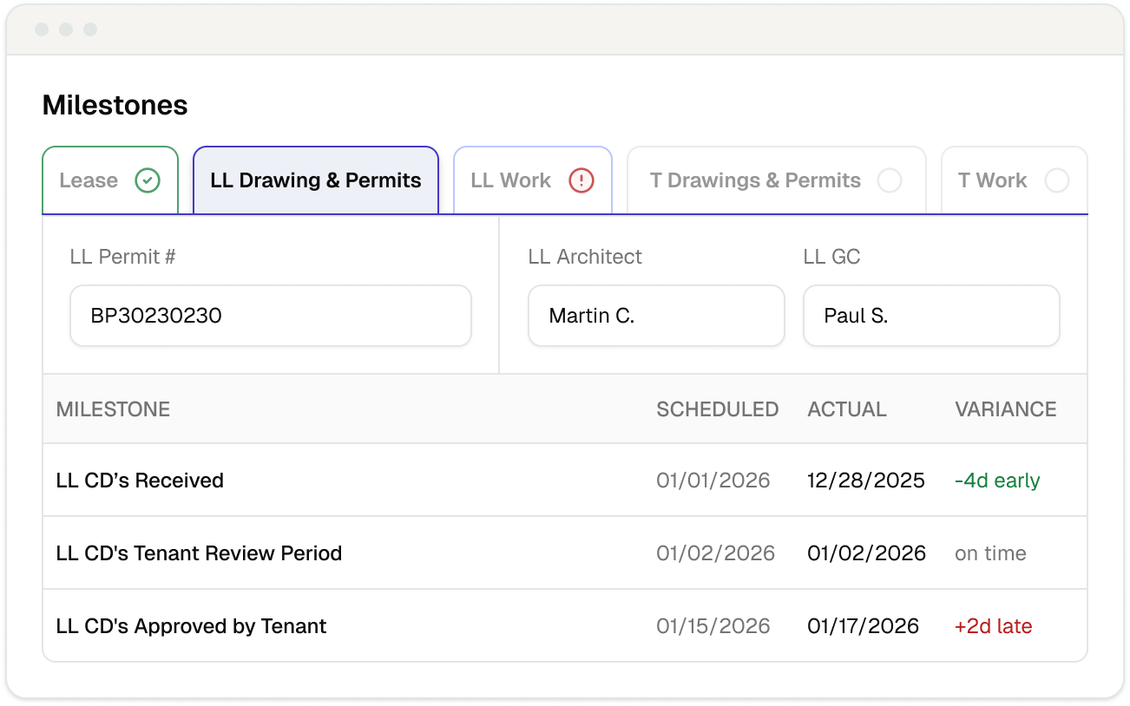The width and height of the screenshot is (1130, 706).
Task: Click the +2d late variance value
Action: pyautogui.click(x=994, y=626)
